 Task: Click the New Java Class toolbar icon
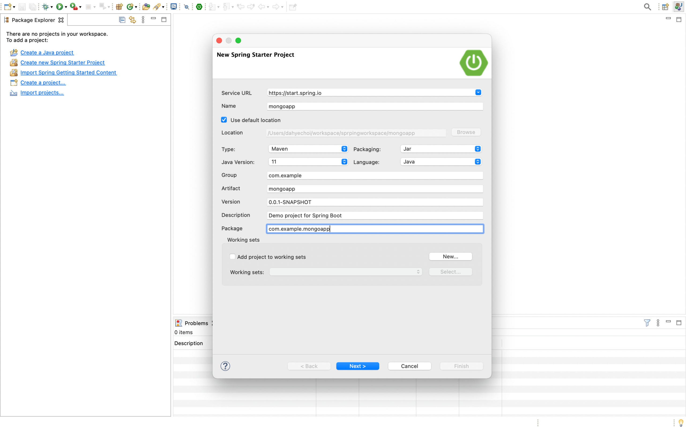point(130,6)
